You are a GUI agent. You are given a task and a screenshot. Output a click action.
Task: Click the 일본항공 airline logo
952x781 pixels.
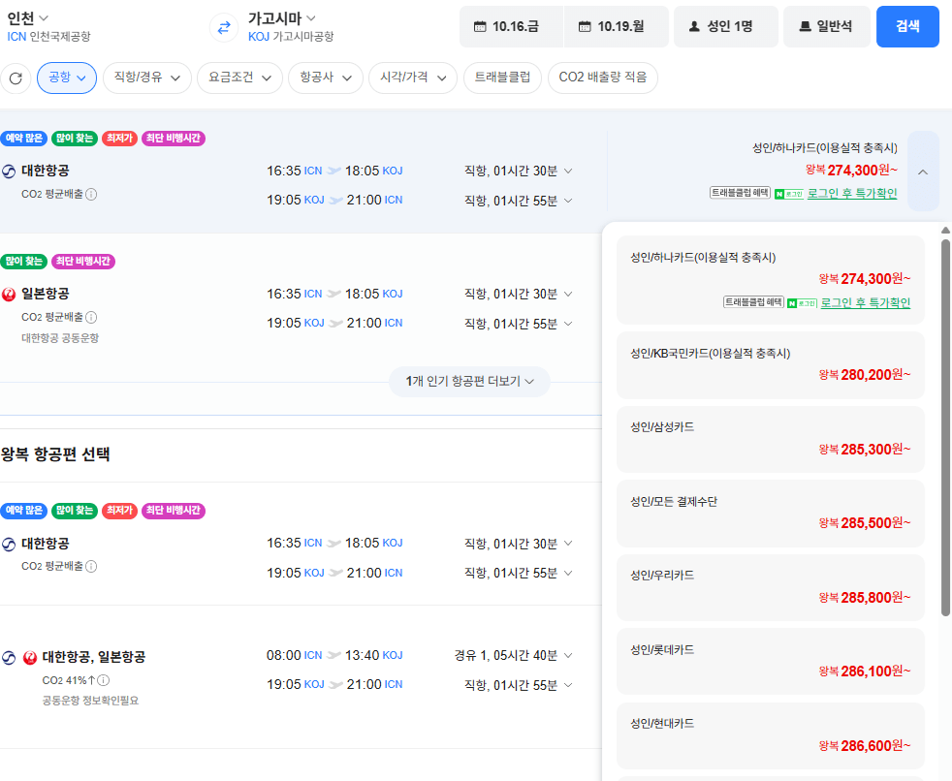click(9, 295)
